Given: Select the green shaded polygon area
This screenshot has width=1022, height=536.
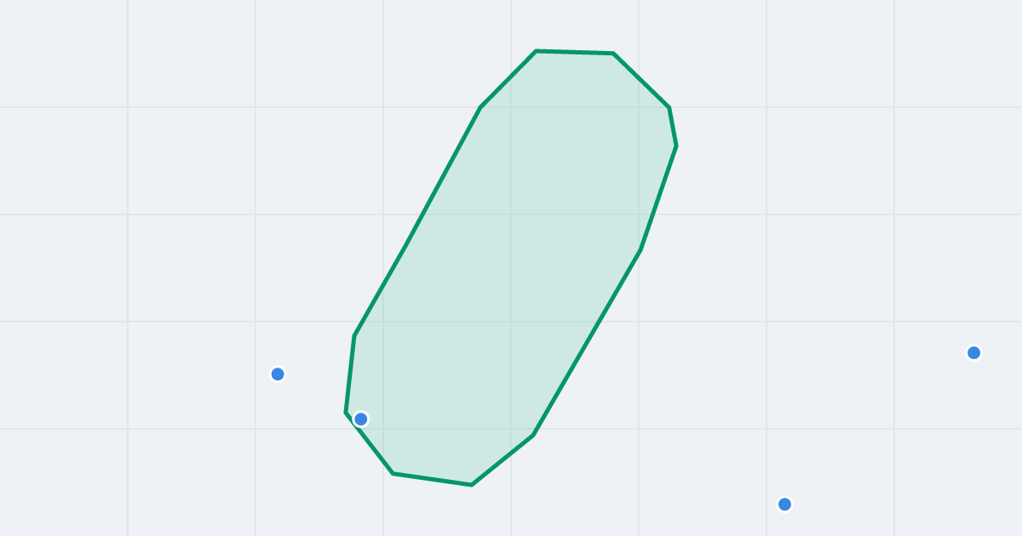Looking at the screenshot, I should pos(511,268).
